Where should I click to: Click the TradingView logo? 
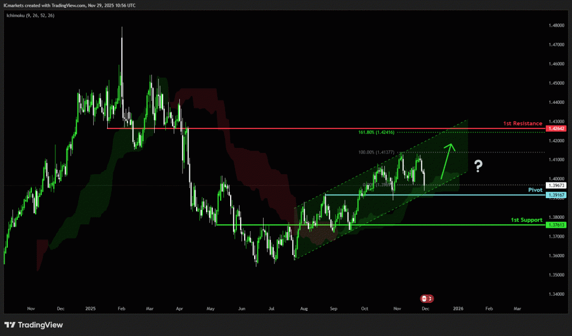[x=34, y=325]
